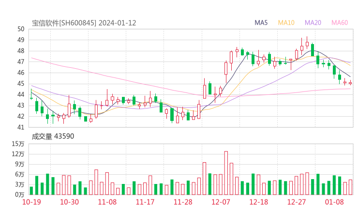Image resolution: width=358 pixels, height=213 pixels.
Task: Click price axis value 50
Action: [x=21, y=29]
